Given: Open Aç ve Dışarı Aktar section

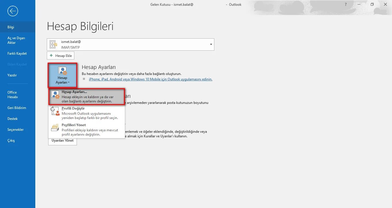Looking at the screenshot, I should (18, 40).
